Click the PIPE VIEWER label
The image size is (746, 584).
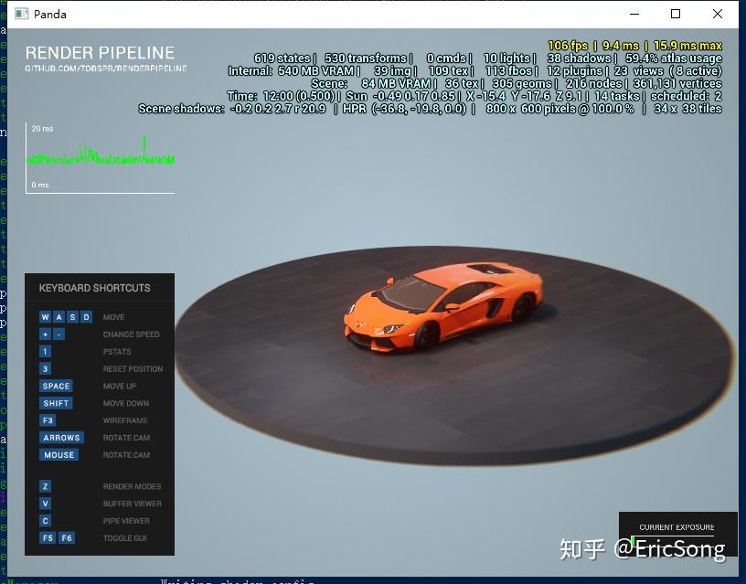(x=126, y=521)
